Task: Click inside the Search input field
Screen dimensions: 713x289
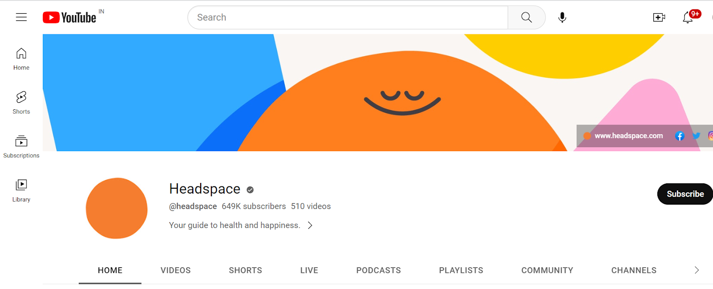Action: [348, 17]
